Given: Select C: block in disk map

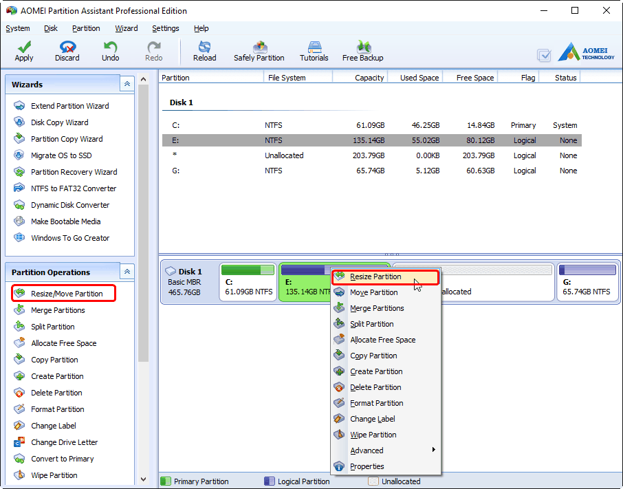Looking at the screenshot, I should point(248,282).
